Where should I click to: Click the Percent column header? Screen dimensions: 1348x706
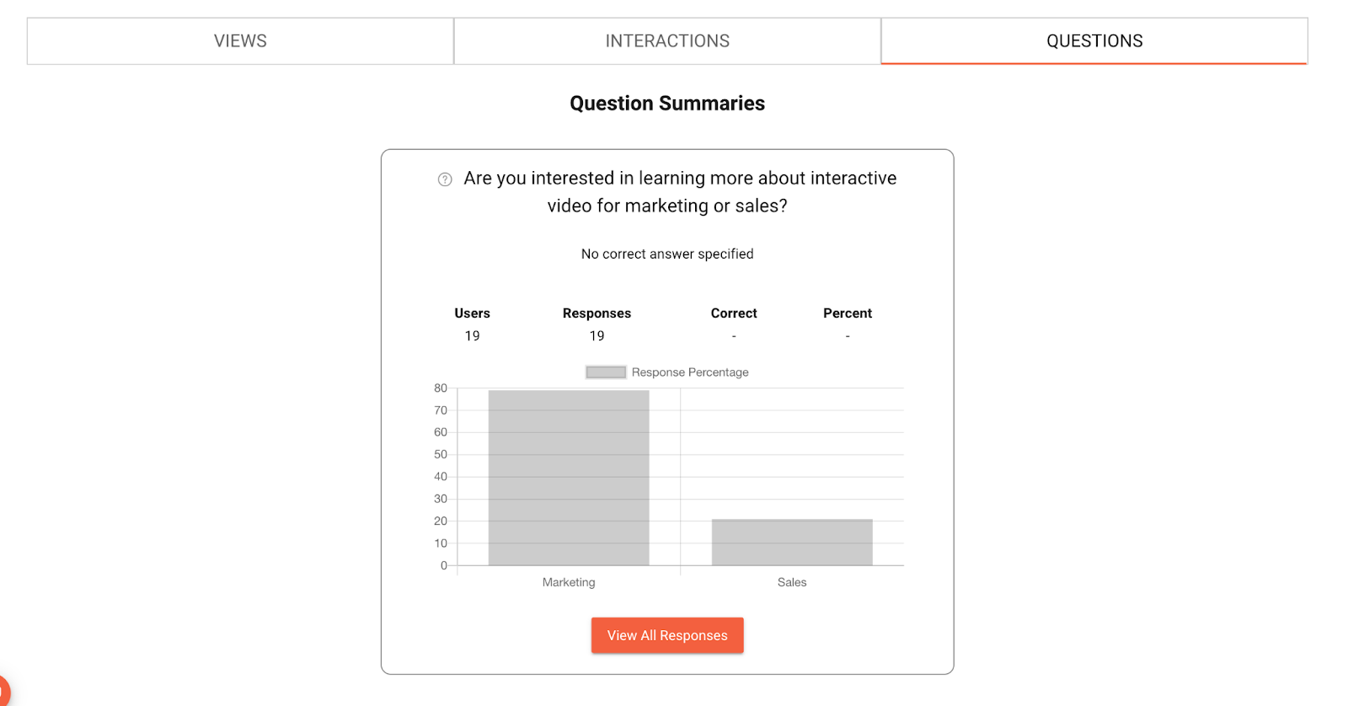[848, 313]
